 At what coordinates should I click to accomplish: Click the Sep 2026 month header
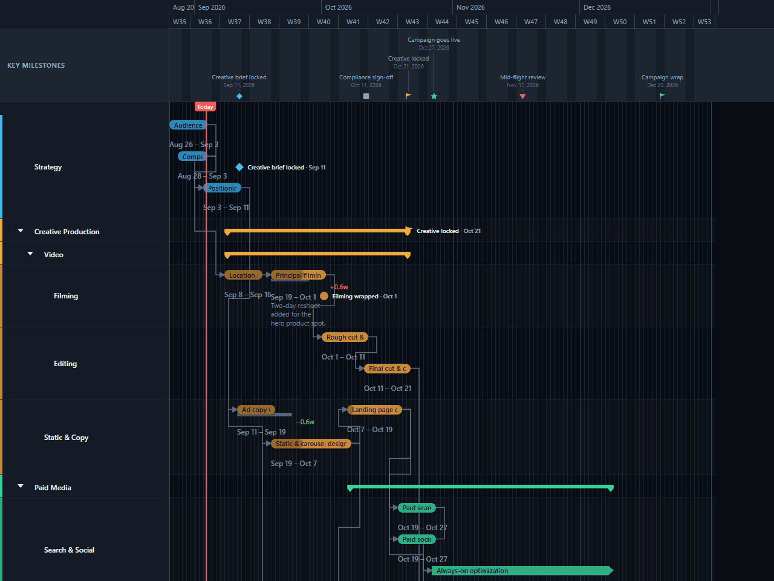(x=212, y=7)
